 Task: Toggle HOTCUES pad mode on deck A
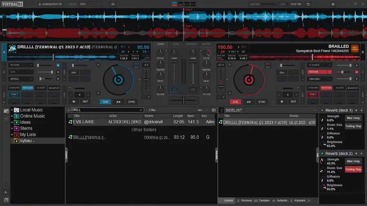[x=28, y=88]
